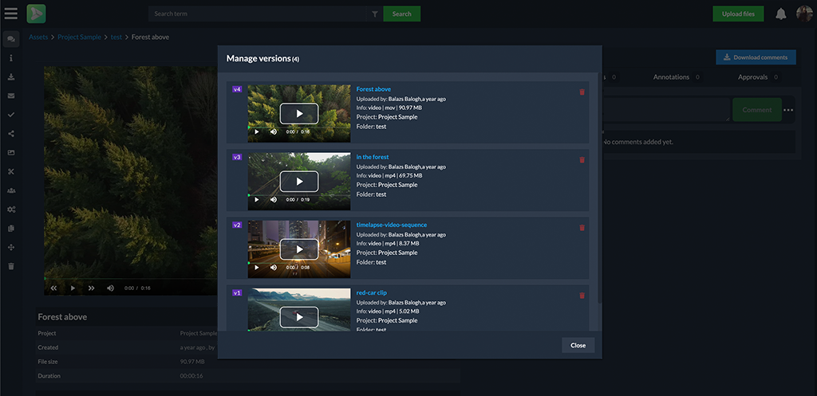The height and width of the screenshot is (396, 817).
Task: Click Download comments button
Action: coord(756,57)
